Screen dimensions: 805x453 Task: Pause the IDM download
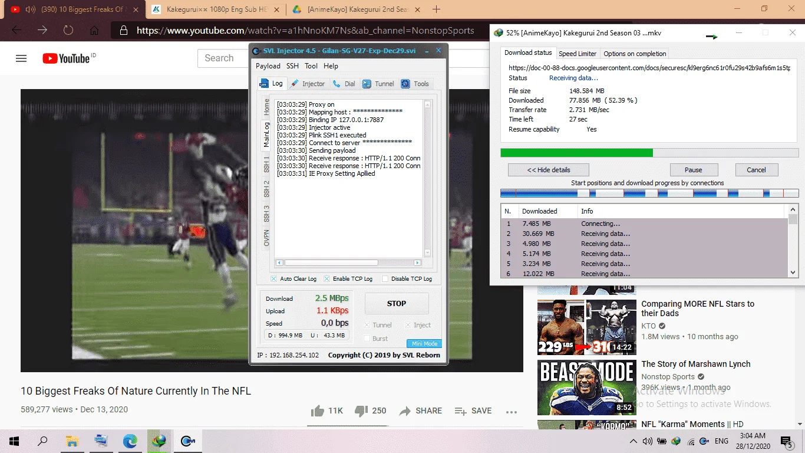[x=694, y=170]
